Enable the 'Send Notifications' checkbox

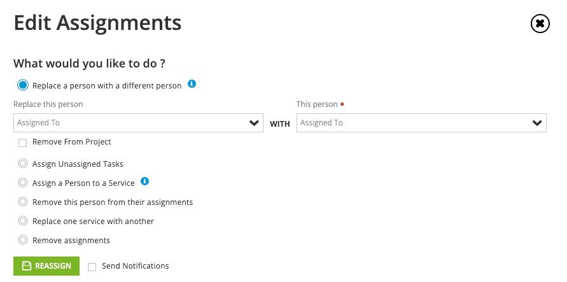click(x=92, y=267)
